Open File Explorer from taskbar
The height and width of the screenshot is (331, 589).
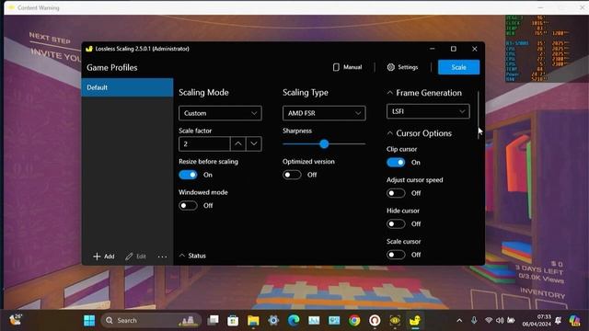coord(253,321)
